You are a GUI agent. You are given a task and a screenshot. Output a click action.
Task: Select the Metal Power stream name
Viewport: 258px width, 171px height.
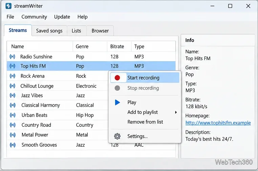click(x=35, y=135)
